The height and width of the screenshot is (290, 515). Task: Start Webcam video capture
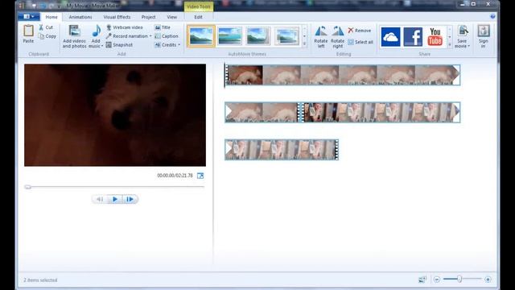(124, 27)
